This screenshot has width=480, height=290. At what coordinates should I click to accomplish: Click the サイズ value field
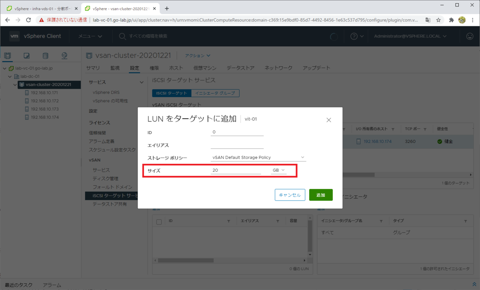(236, 170)
